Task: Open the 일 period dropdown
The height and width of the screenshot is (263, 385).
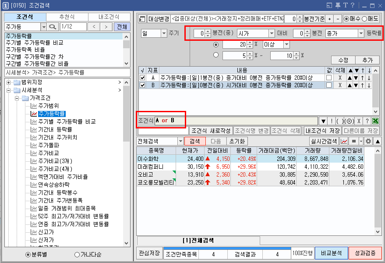Action: 164,33
